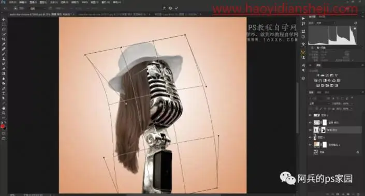Add a Brightness/Contrast adjustment layer
365x196 pixels.
point(318,76)
